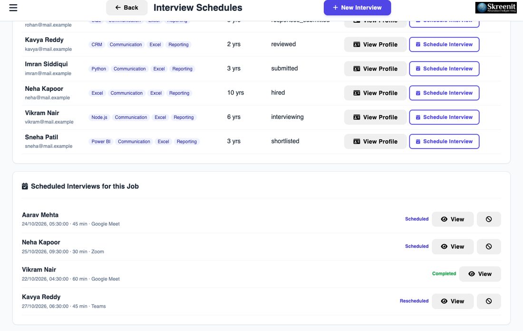The image size is (523, 331).
Task: Go back with the Back button
Action: 127,8
